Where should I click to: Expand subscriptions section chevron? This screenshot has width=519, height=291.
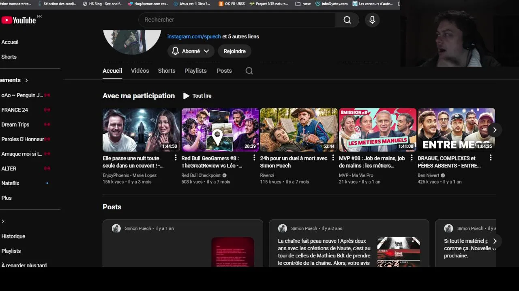pyautogui.click(x=26, y=80)
